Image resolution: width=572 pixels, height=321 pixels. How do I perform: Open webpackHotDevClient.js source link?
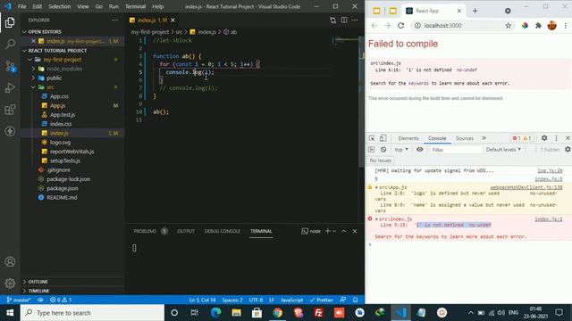526,187
